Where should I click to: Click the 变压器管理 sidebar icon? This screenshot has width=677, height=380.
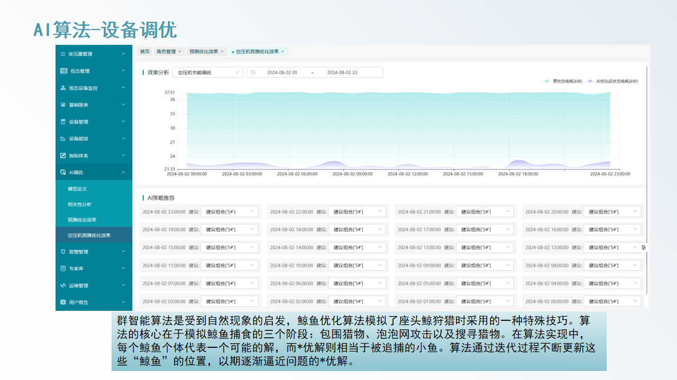click(x=63, y=54)
